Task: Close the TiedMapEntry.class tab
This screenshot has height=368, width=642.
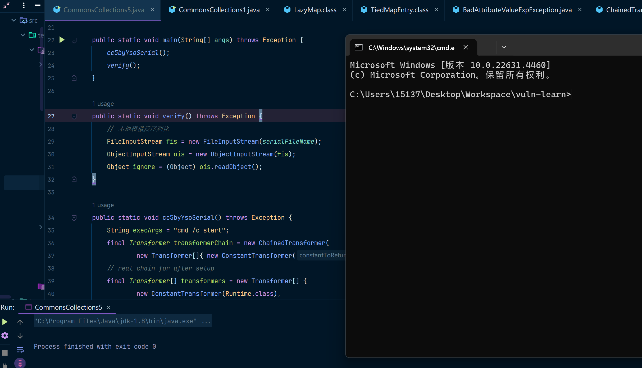Action: 436,10
